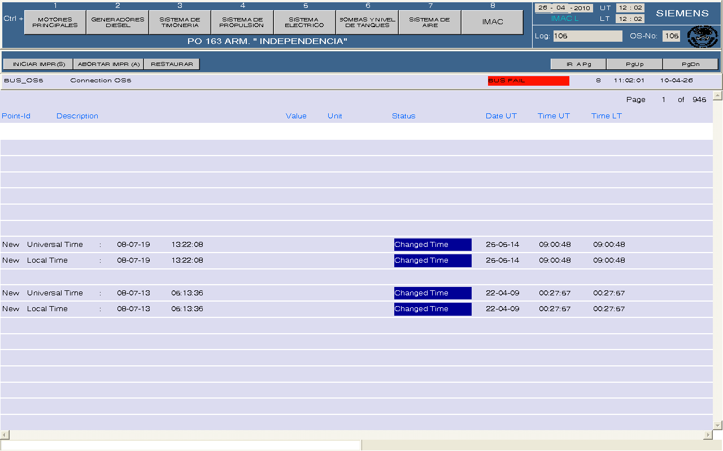Show the Sistema de Aire screen
Viewport: 723px width, 451px height.
coord(429,23)
